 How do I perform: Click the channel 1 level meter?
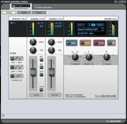[x=33, y=28]
